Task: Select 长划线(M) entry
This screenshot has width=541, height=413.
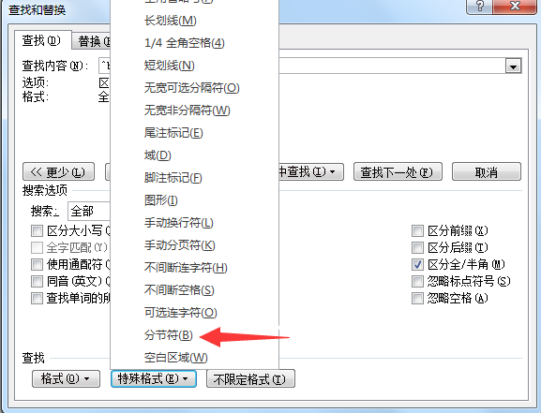Action: (170, 21)
